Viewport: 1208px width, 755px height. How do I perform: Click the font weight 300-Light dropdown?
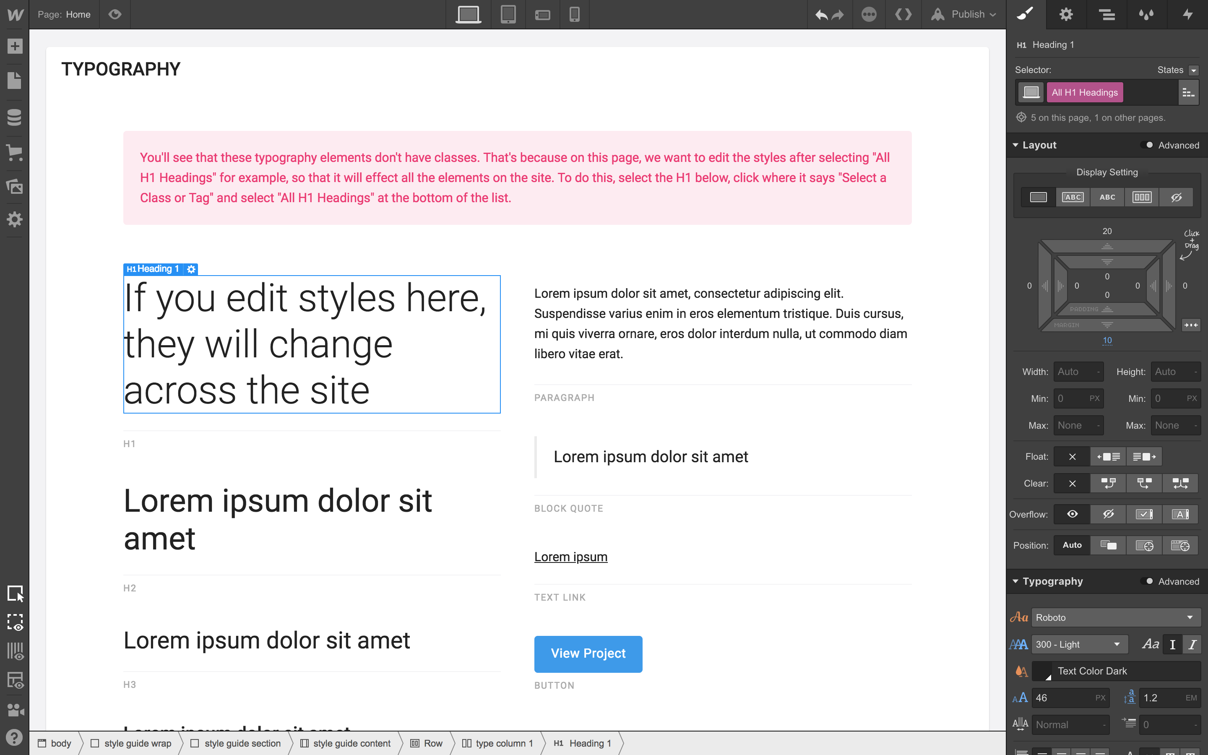(1077, 644)
